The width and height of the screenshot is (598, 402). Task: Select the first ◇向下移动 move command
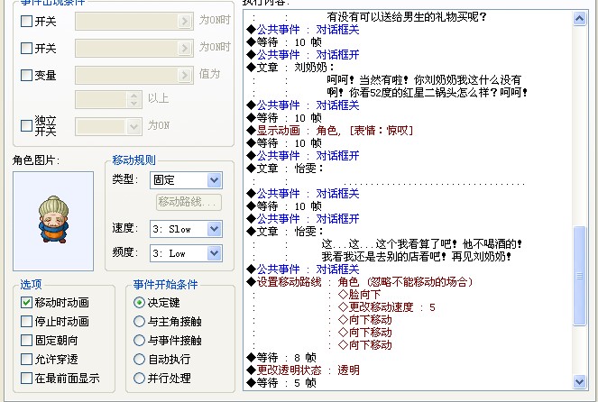pyautogui.click(x=365, y=320)
